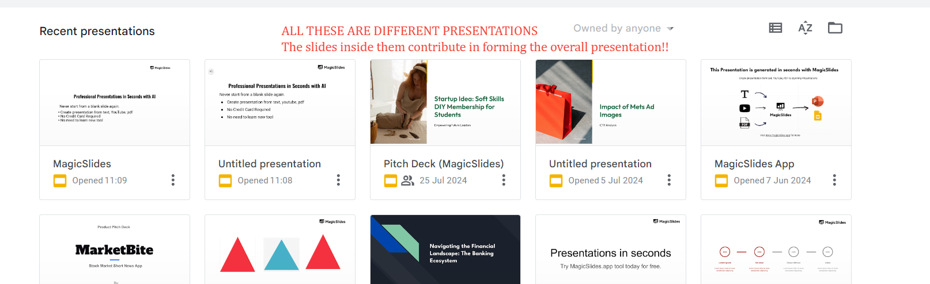The height and width of the screenshot is (284, 930).
Task: Open more options for MagicSlides App
Action: tap(834, 180)
